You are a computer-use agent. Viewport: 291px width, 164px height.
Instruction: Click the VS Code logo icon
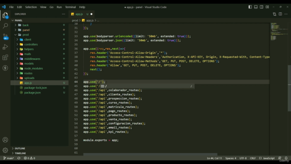4,7
